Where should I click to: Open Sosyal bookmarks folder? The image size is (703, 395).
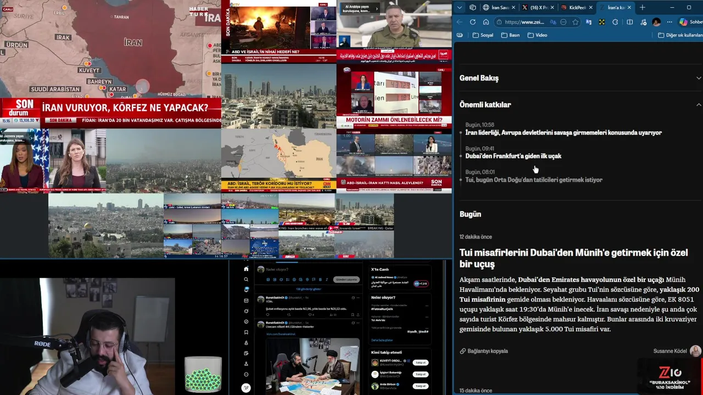(x=483, y=35)
